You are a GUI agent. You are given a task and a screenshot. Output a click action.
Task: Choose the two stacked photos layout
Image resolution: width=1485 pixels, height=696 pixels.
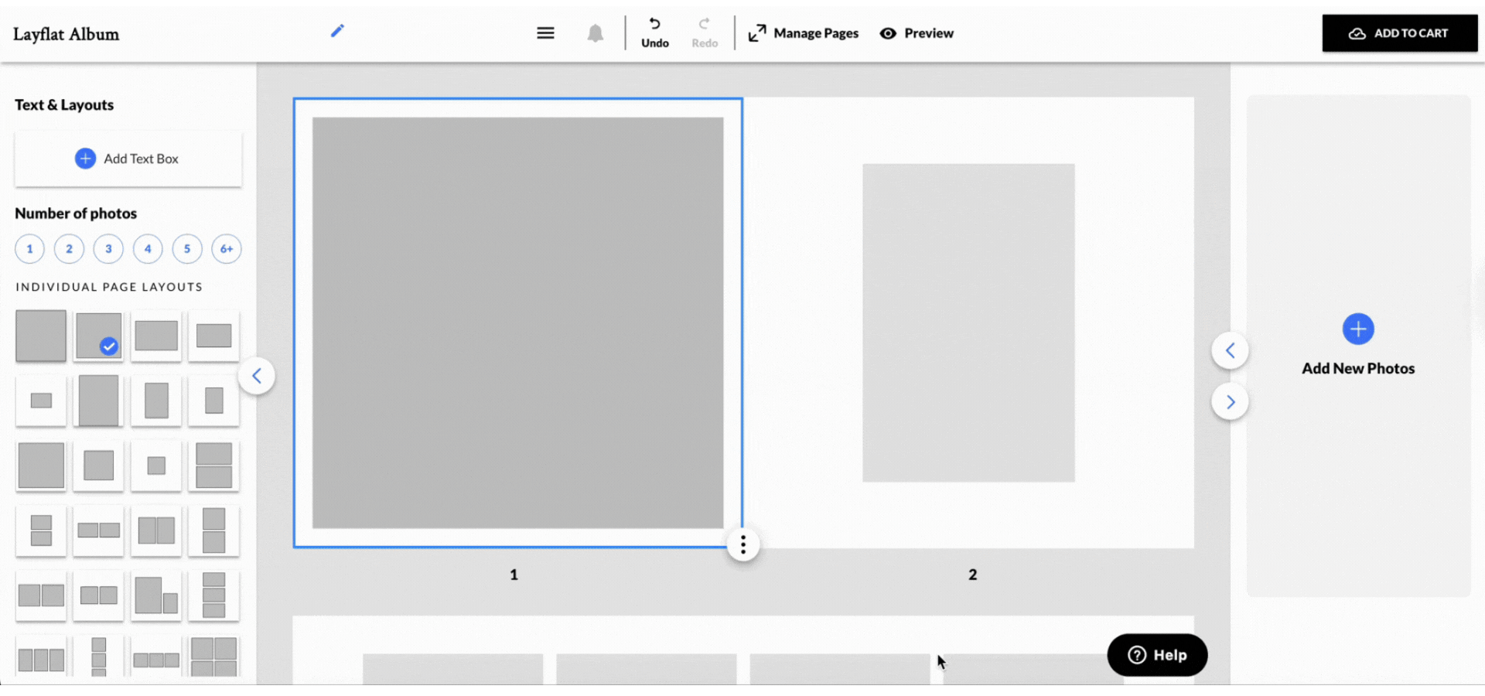click(x=213, y=466)
